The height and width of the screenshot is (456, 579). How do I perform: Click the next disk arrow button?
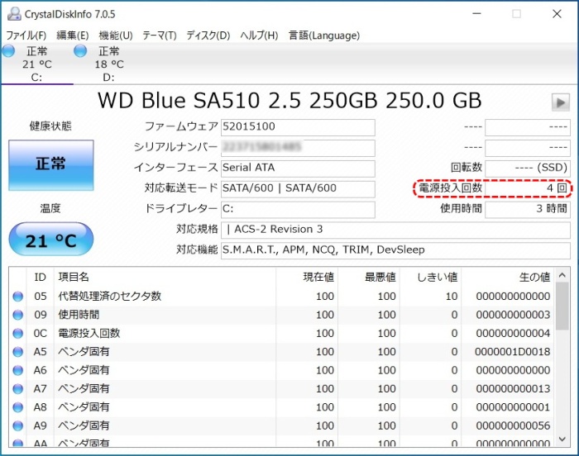[x=561, y=102]
